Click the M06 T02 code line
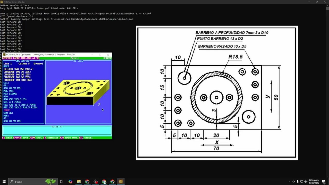This screenshot has height=185, width=329. click(x=9, y=91)
